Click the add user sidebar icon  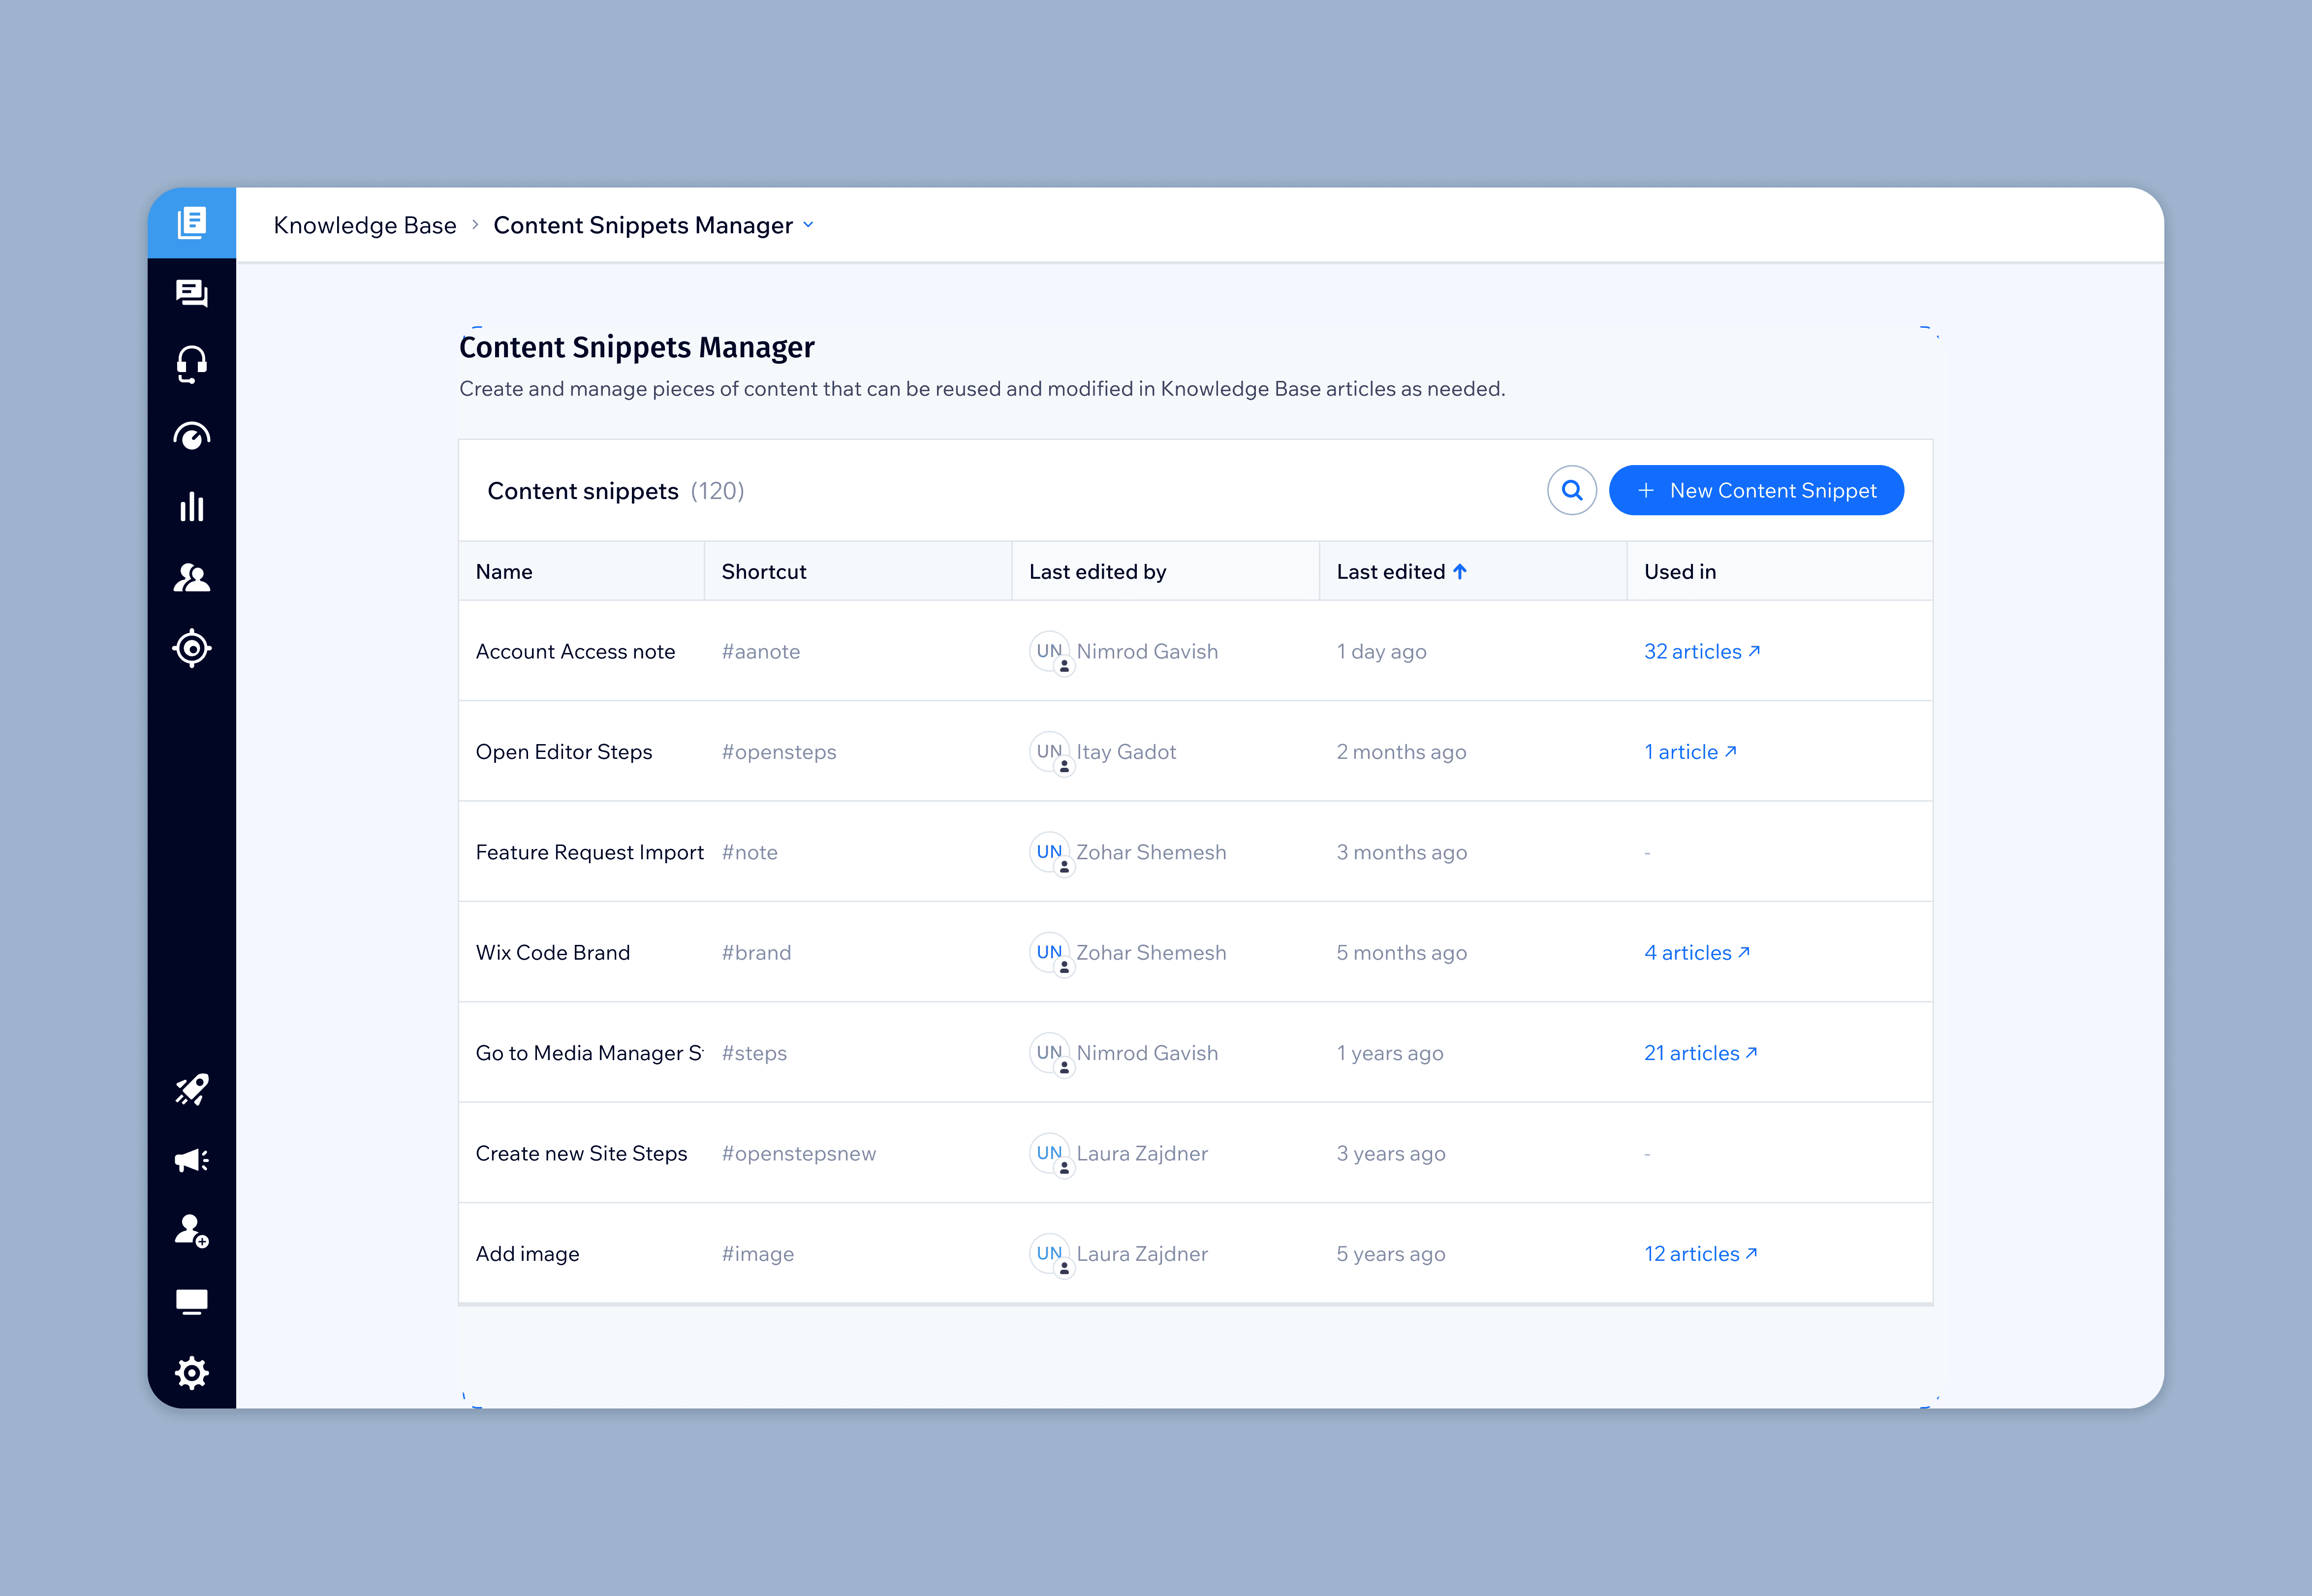[x=191, y=1230]
